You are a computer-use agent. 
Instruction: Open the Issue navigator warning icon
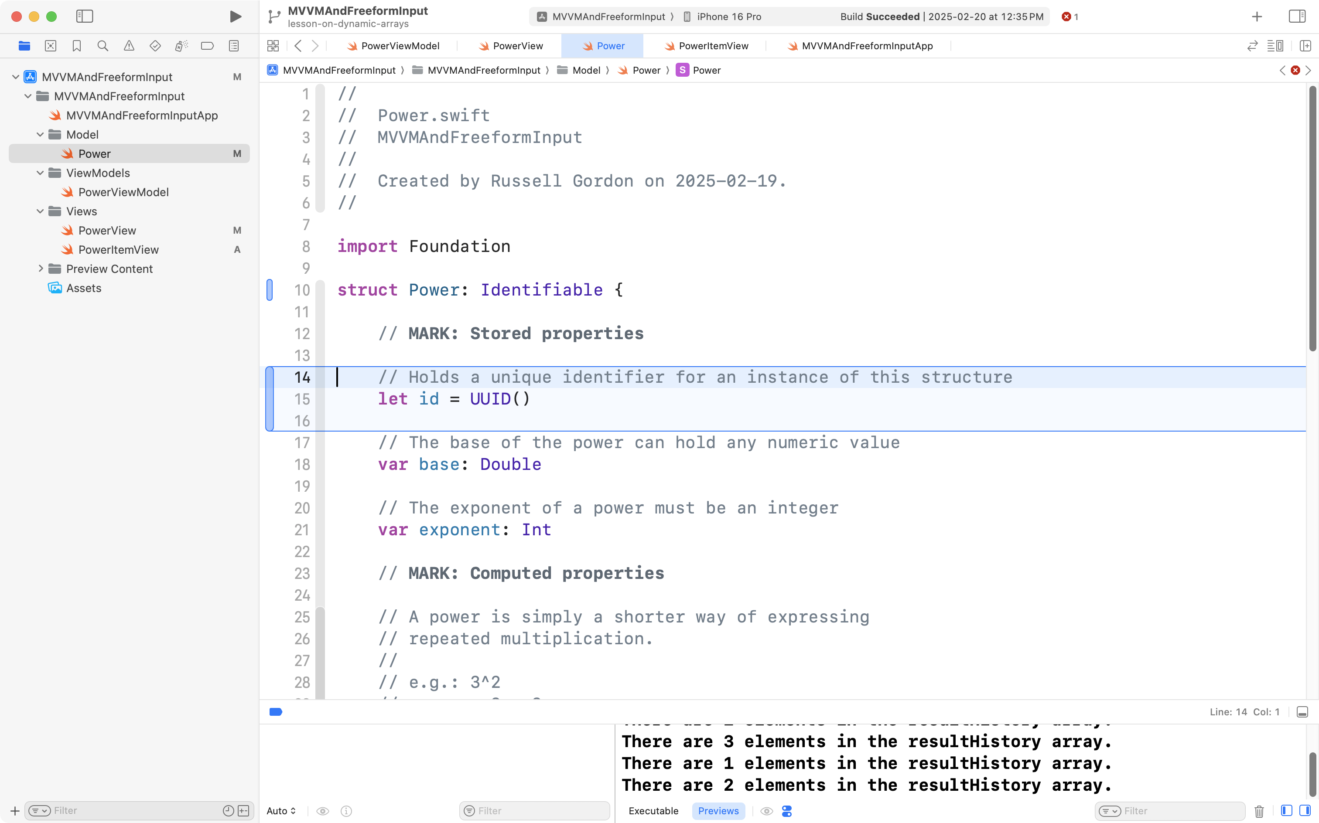[129, 46]
